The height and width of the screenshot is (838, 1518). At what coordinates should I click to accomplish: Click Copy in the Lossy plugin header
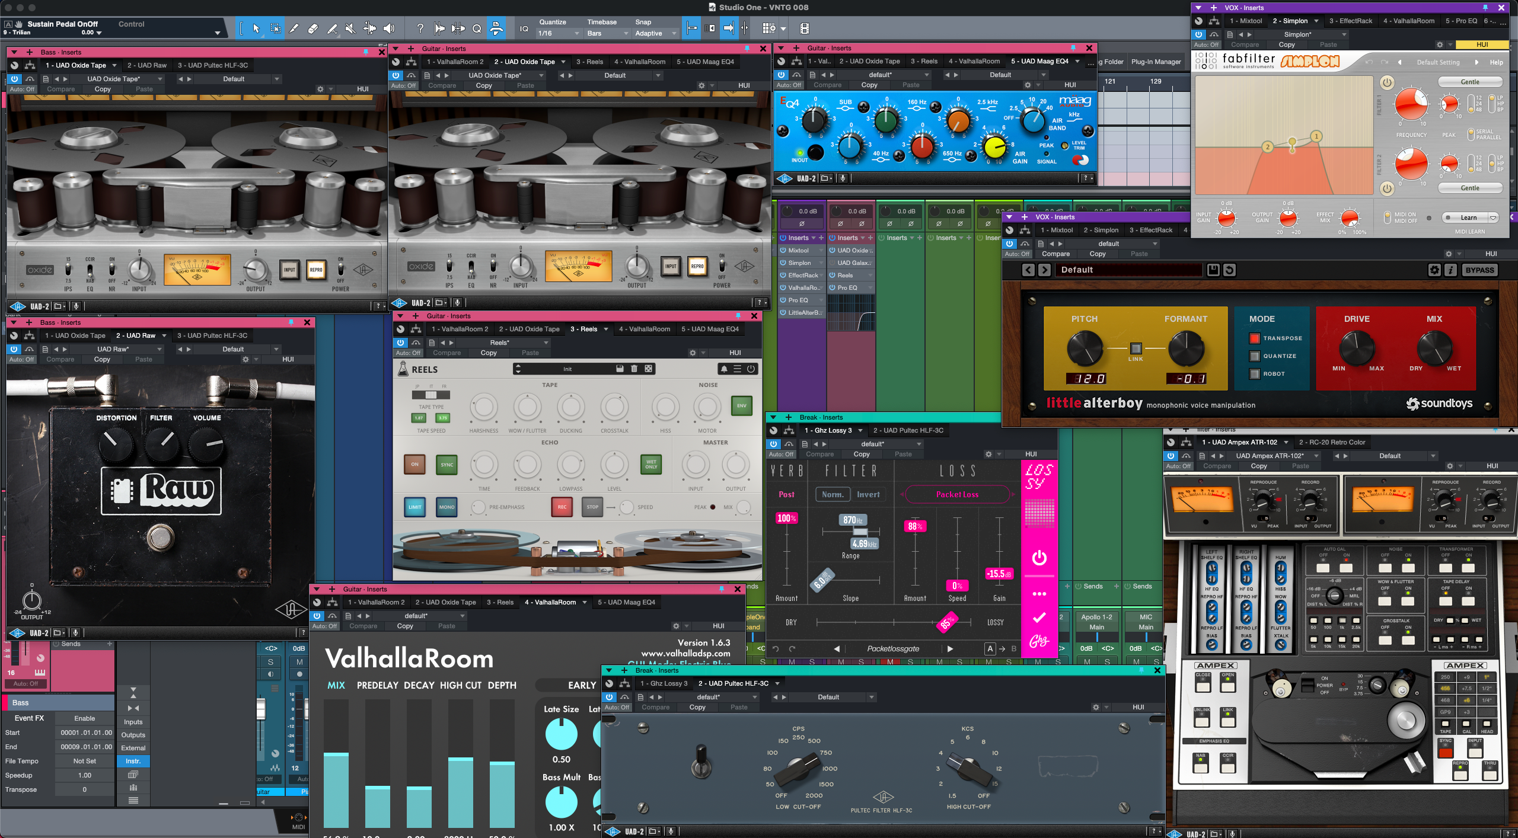point(862,454)
